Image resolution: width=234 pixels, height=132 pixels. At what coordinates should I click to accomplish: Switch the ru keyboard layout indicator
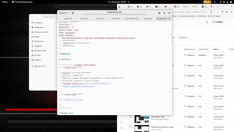click(215, 2)
